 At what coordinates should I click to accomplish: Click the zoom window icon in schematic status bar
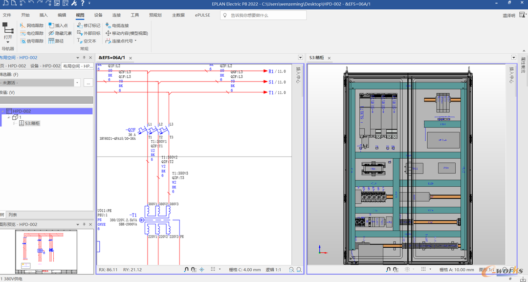coord(291,270)
